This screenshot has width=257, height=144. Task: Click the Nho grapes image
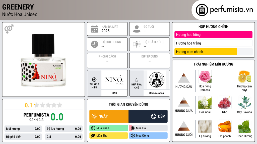click(x=225, y=102)
